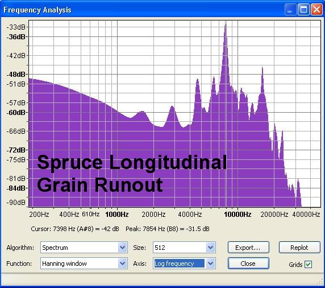The width and height of the screenshot is (325, 288).
Task: Minimize the Frequency Analysis window
Action: click(290, 10)
